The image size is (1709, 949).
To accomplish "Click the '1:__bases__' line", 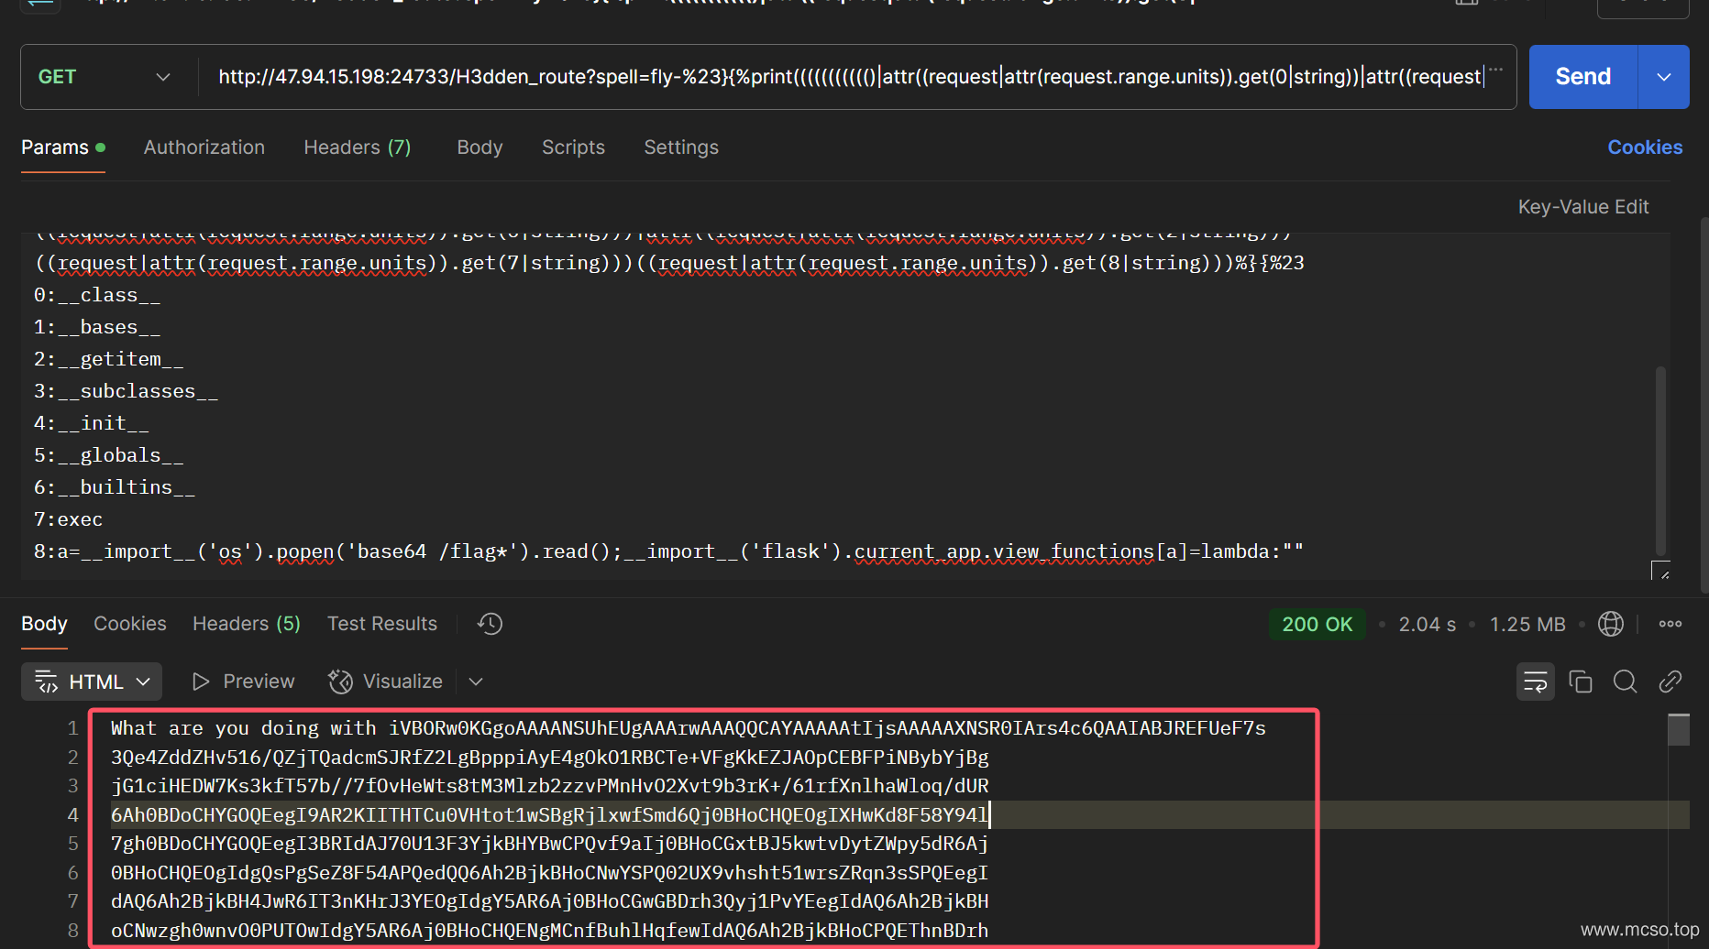I will 97,327.
